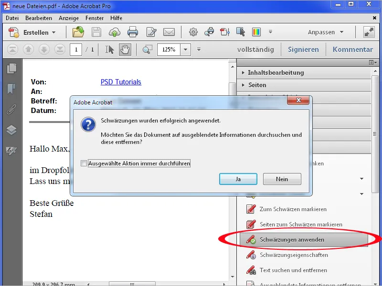Open the attachments paperclip panel

pyautogui.click(x=11, y=110)
